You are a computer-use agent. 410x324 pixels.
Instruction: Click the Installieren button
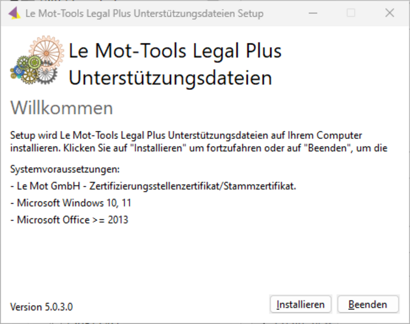301,304
